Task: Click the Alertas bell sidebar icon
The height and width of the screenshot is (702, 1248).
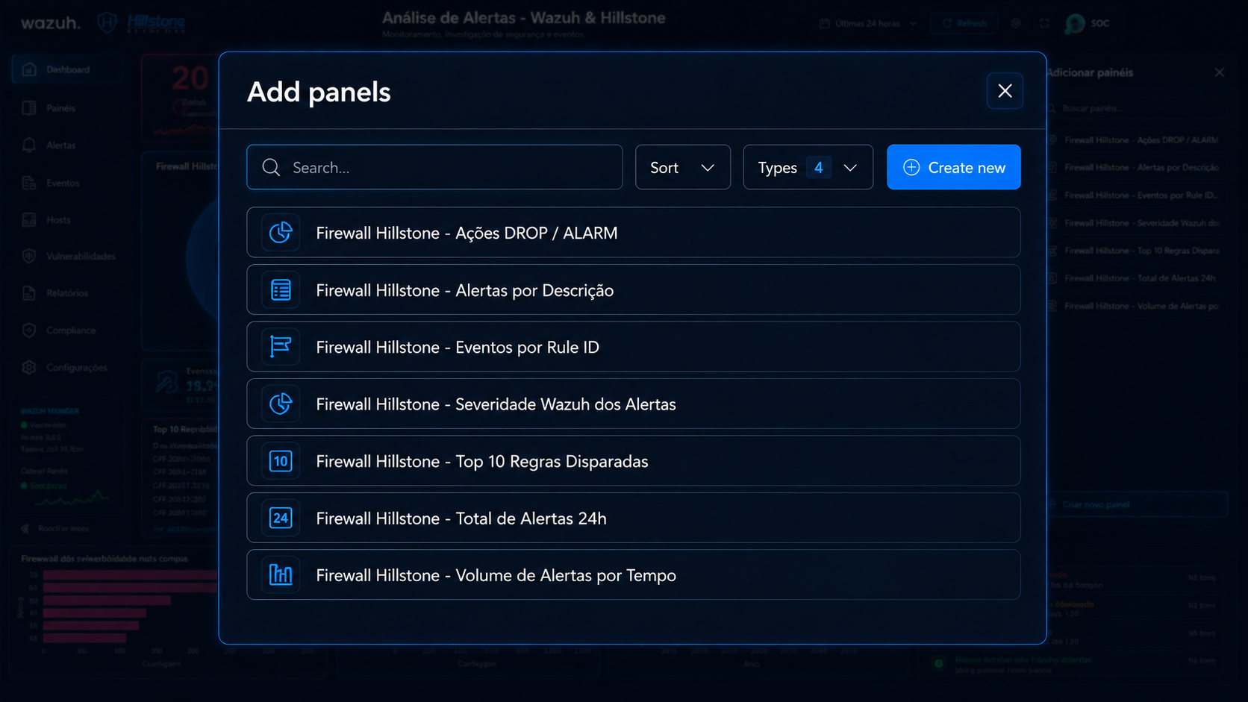Action: point(29,145)
